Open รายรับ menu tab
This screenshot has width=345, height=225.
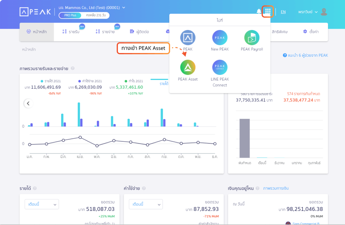point(71,32)
